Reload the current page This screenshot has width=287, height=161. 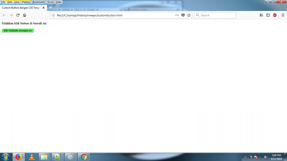pos(18,15)
